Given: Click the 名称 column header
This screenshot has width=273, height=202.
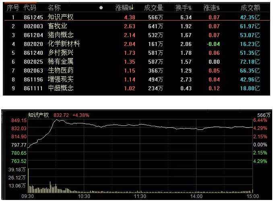Looking at the screenshot, I should 54,8.
